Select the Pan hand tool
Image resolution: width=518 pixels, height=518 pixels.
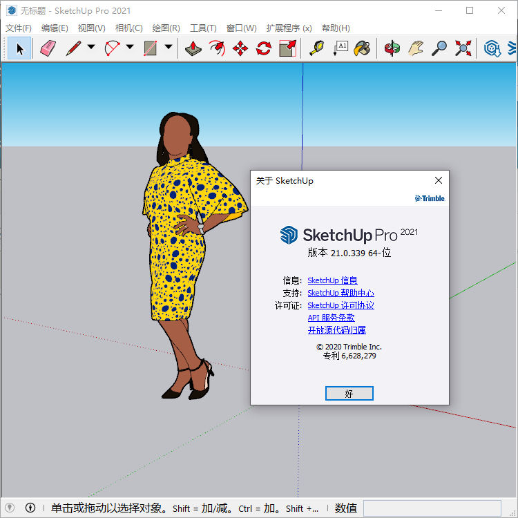point(416,48)
